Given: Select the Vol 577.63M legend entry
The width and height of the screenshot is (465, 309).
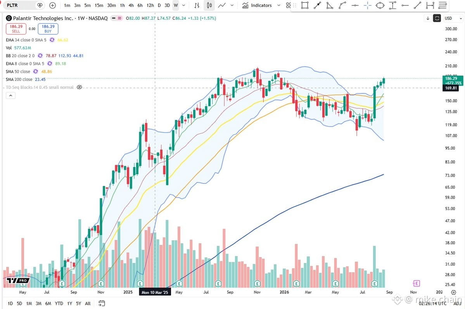Looking at the screenshot, I should (18, 48).
